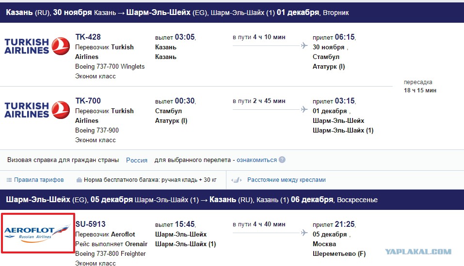
Task: Select the Россия citizenship country link
Action: (137, 160)
